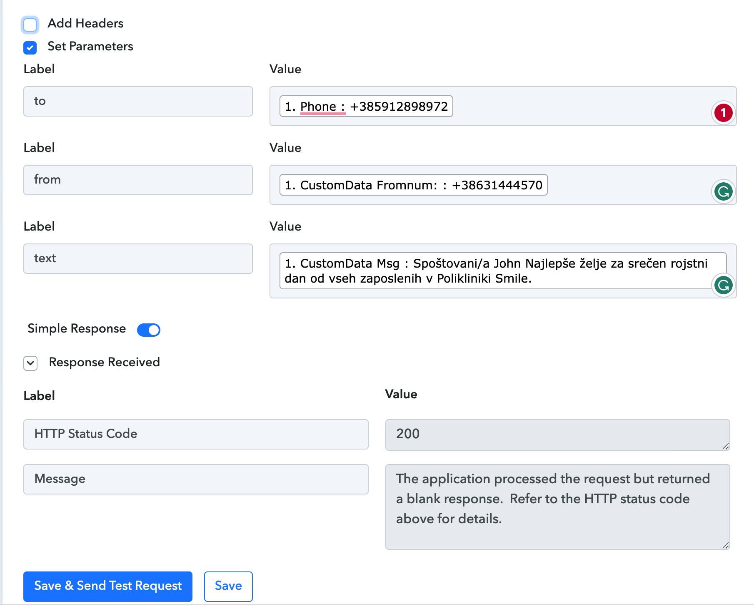
Task: Edit the 'from' label field
Action: (138, 180)
